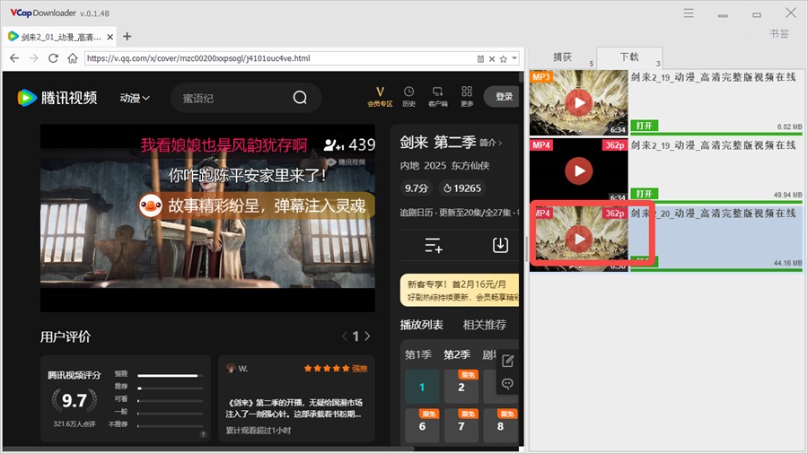Close the 剑来2_01 browser tab

tap(110, 37)
